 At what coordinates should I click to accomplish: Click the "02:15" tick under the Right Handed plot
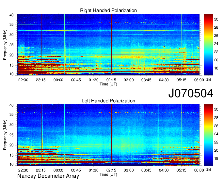click(x=111, y=80)
